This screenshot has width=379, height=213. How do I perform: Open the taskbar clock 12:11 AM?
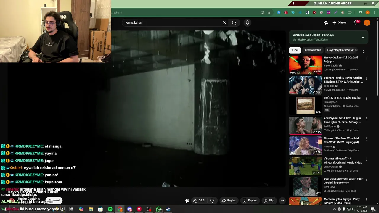coord(362,209)
